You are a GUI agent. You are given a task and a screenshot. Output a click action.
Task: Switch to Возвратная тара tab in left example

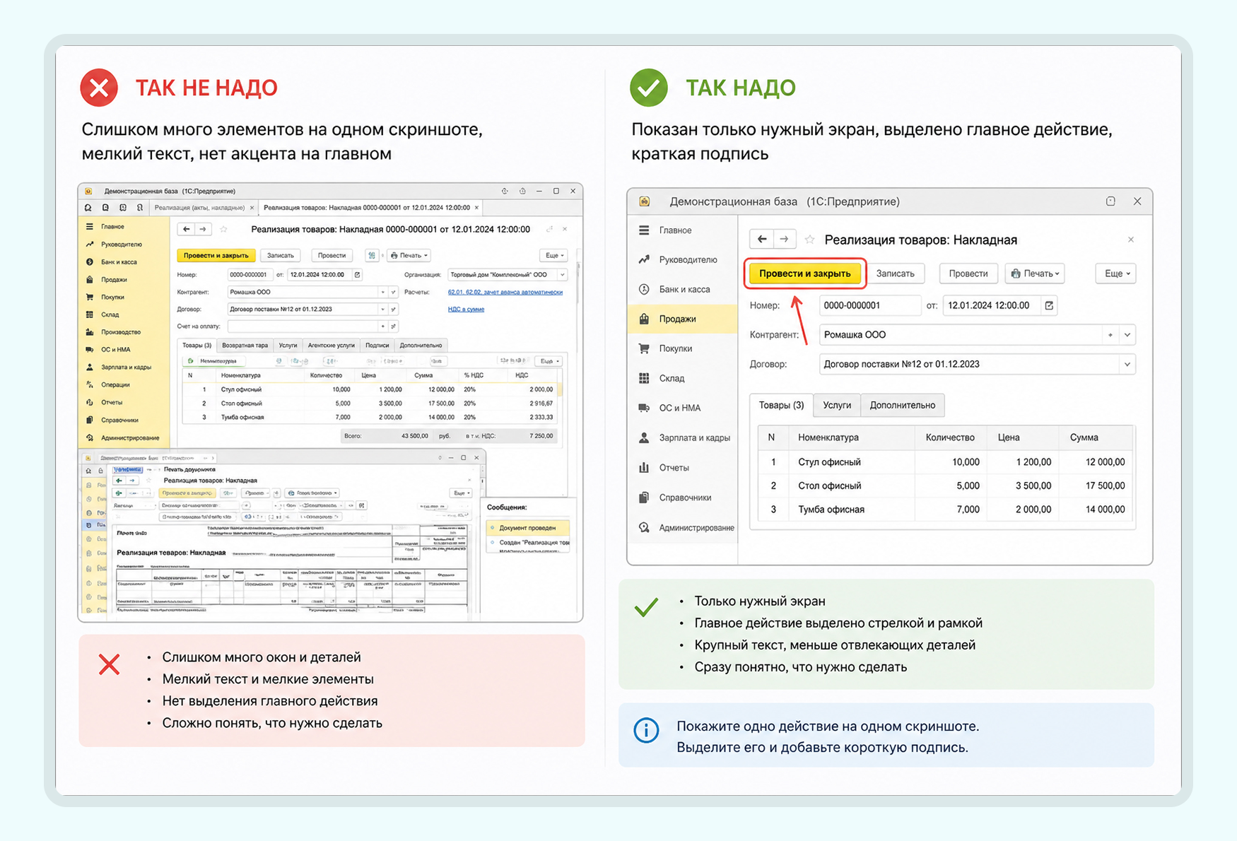coord(245,346)
